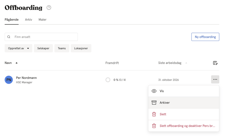
Task: Click the Lokasjoner filter button
Action: 81,48
